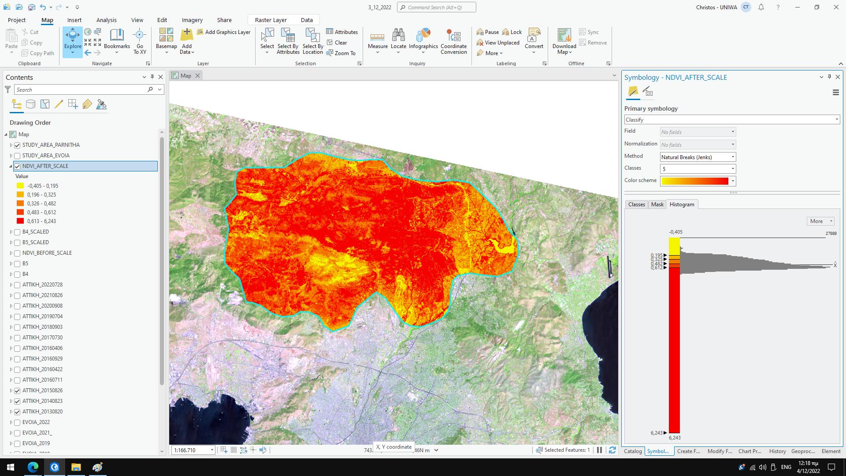Open the Primary symbology Classify dropdown

click(x=732, y=119)
